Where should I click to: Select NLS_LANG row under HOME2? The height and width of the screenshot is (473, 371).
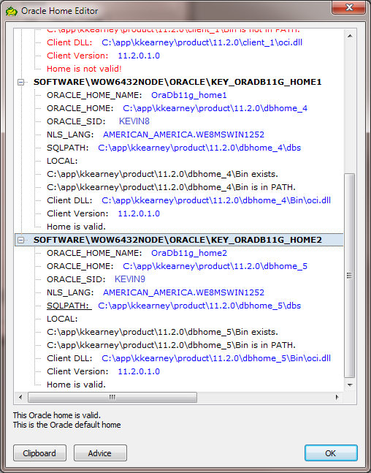click(156, 292)
